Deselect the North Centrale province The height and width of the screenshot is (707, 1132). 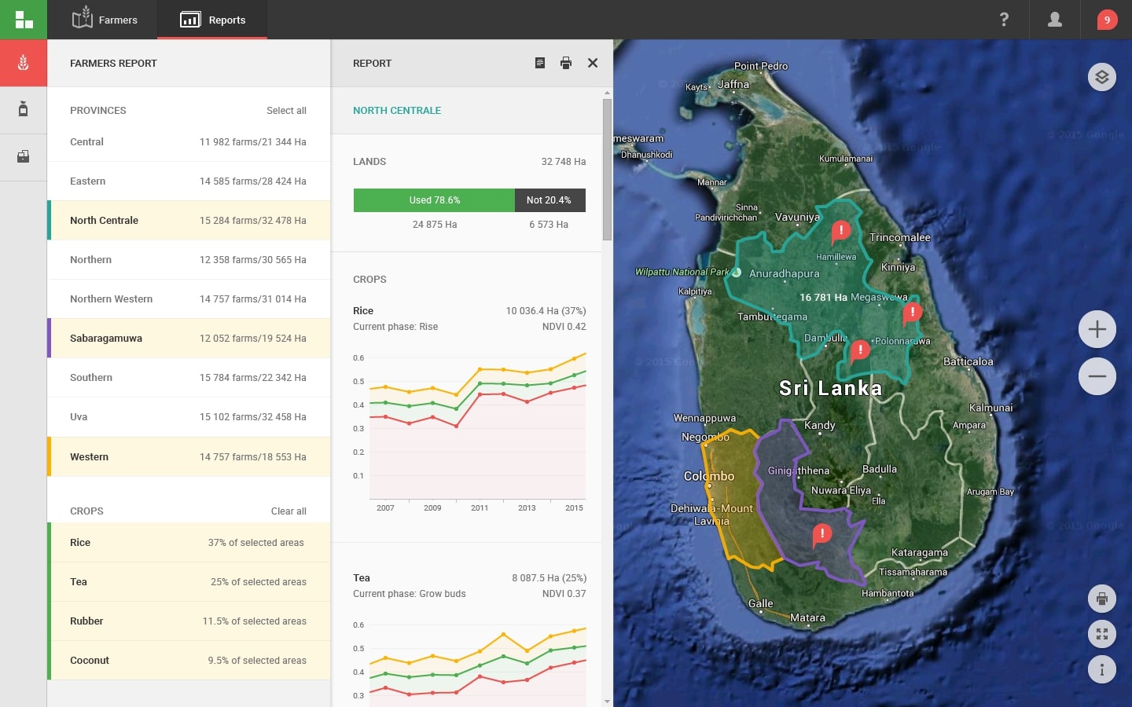point(189,221)
